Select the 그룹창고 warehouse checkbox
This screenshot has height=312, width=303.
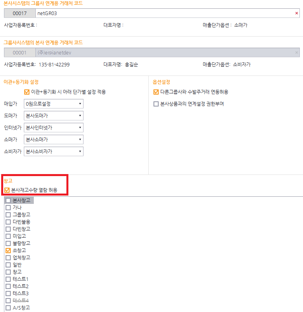point(8,215)
